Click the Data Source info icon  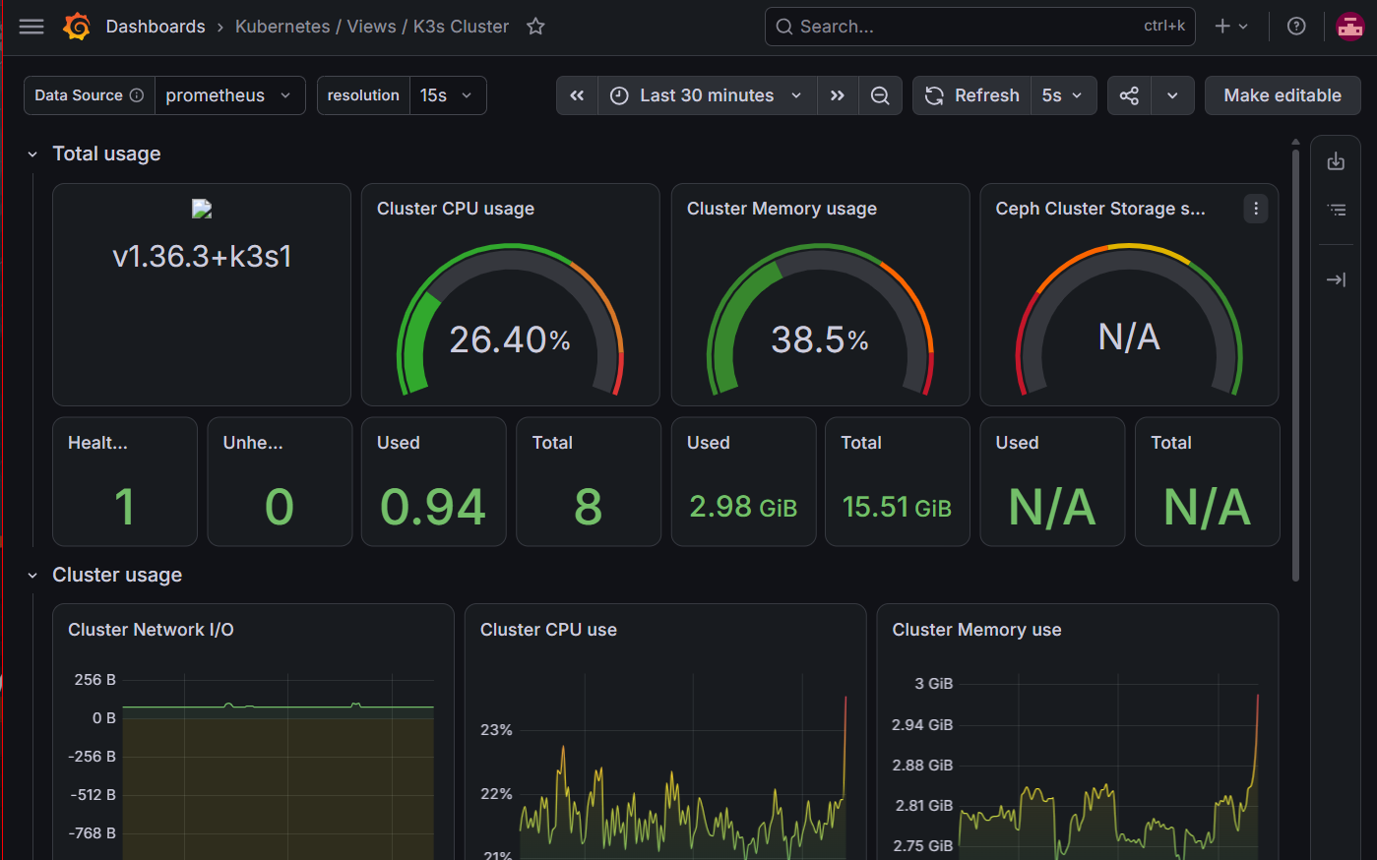(x=137, y=95)
